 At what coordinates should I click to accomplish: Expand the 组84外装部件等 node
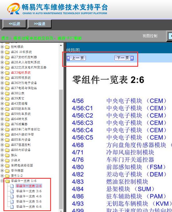tap(2, 135)
